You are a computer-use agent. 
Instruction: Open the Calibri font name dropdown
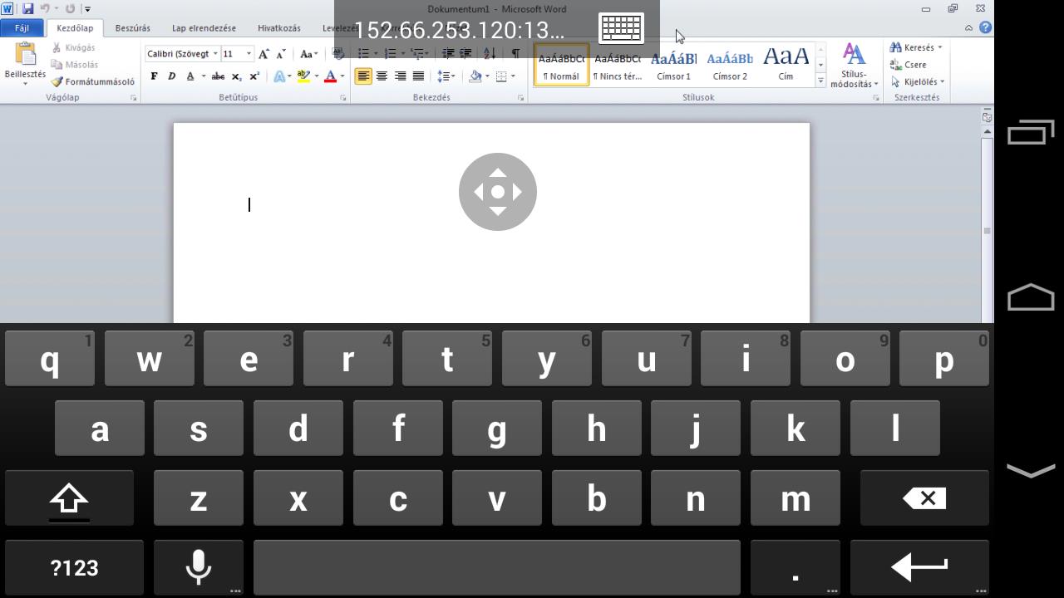tap(215, 54)
